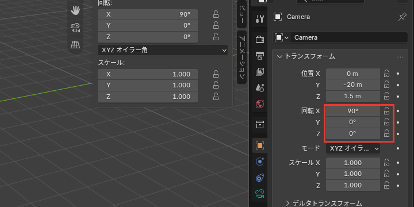Click the 位置 X field showing 0 m
This screenshot has height=207, width=414.
point(353,74)
